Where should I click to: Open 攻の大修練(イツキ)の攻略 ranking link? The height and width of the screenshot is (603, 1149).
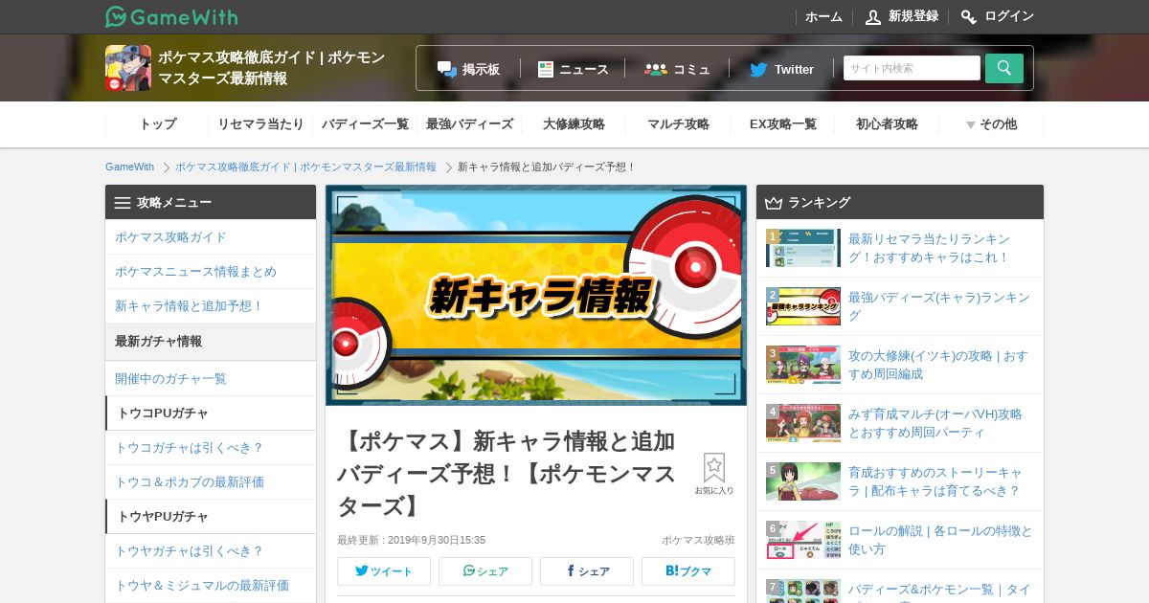coord(938,365)
